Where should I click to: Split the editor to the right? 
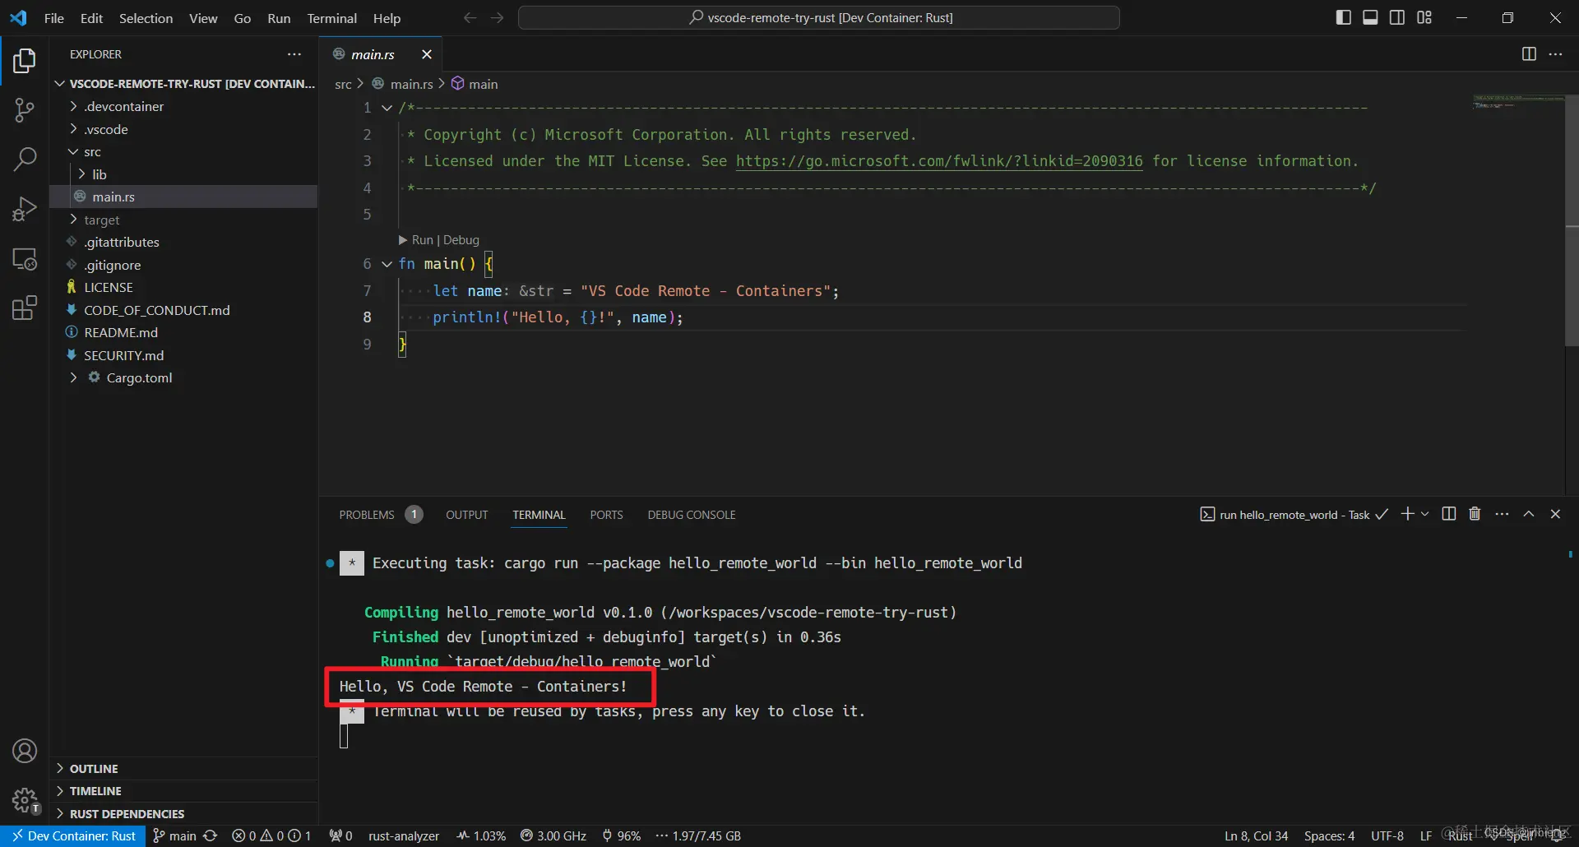(x=1529, y=54)
